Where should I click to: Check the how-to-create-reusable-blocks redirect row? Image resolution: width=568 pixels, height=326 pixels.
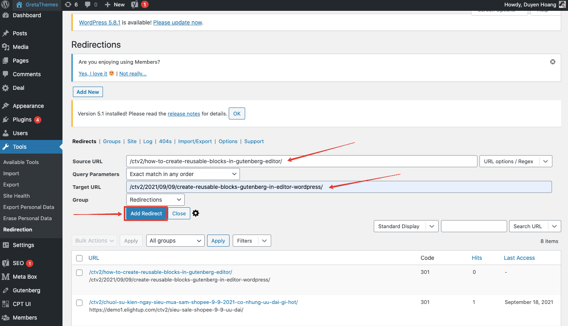(x=79, y=273)
